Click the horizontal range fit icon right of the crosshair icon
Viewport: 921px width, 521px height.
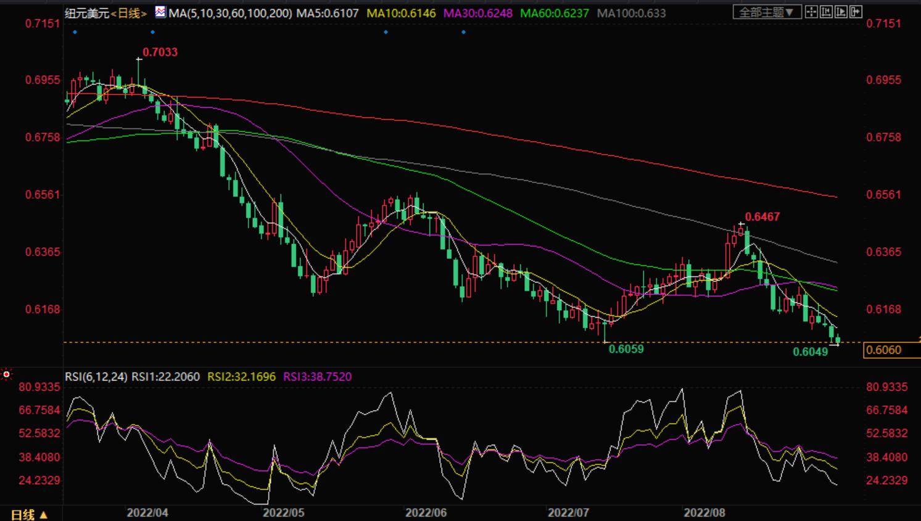tap(826, 12)
